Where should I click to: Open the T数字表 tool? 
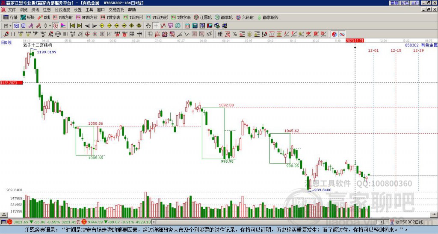pyautogui.click(x=181, y=17)
